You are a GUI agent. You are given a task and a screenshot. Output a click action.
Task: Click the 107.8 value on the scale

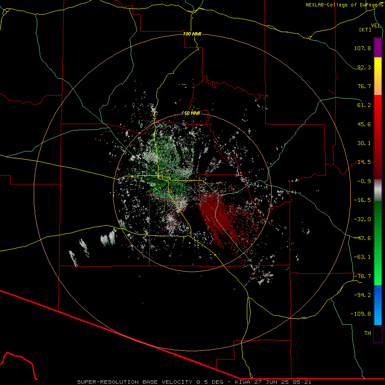coord(362,48)
